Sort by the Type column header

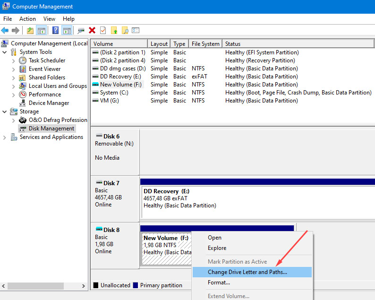179,44
